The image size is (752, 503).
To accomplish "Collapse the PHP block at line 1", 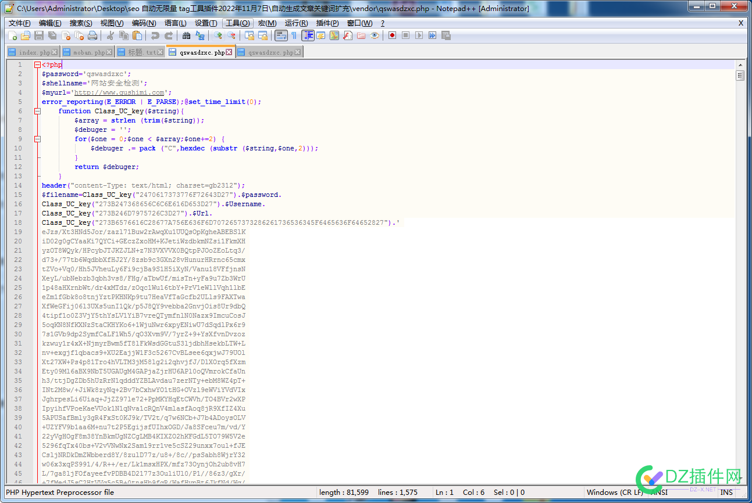I will (37, 64).
